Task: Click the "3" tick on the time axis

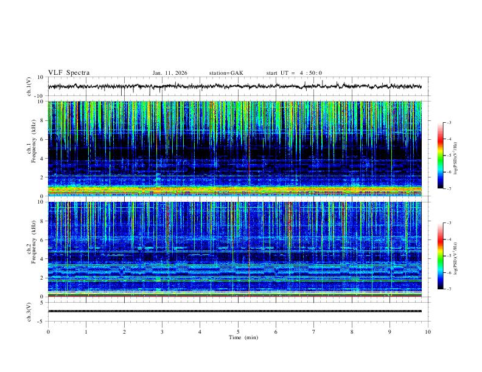Action: 162,332
